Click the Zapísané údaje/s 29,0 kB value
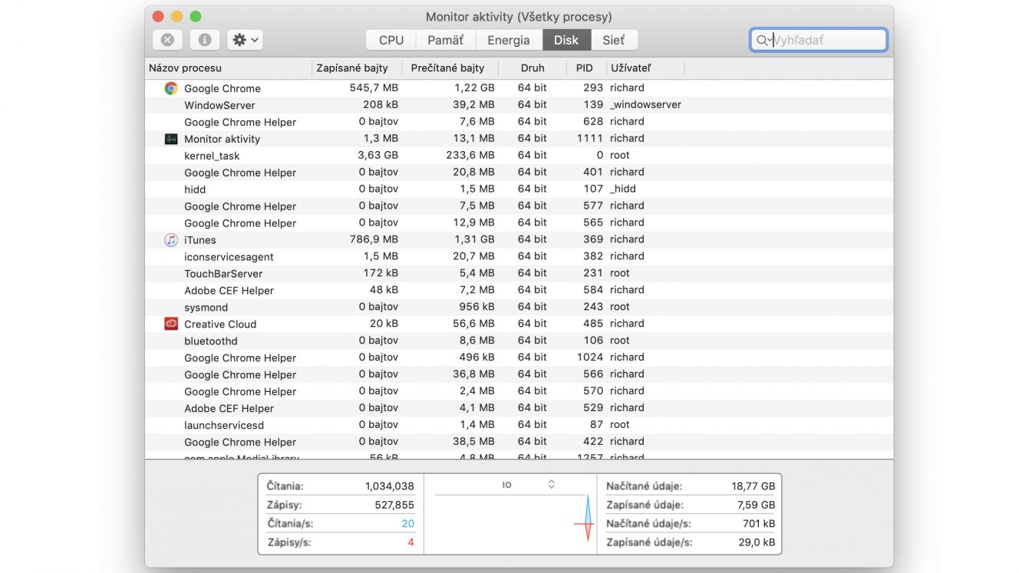Image resolution: width=1019 pixels, height=573 pixels. [x=757, y=542]
